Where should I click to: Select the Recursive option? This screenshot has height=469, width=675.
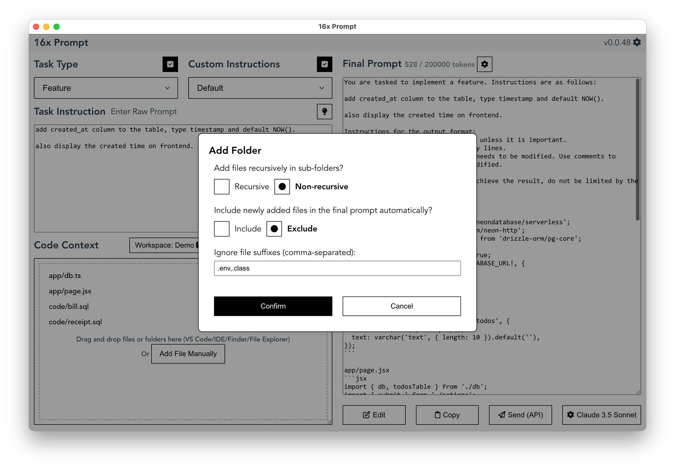222,186
